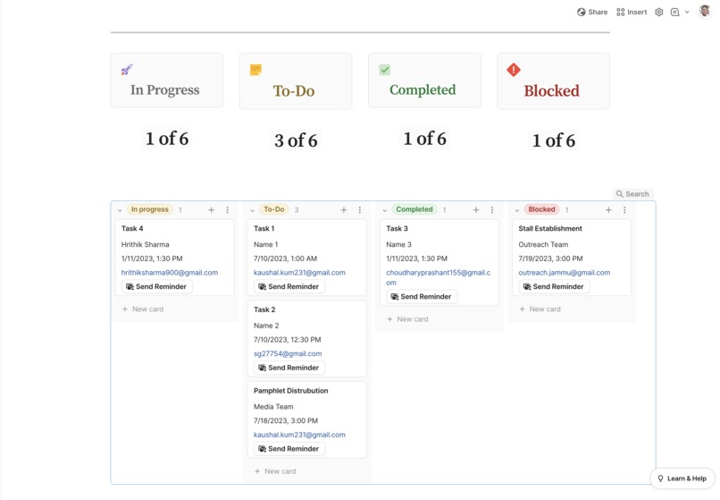Click the Completed column tag
Screen dimensions: 720x500
tap(414, 209)
